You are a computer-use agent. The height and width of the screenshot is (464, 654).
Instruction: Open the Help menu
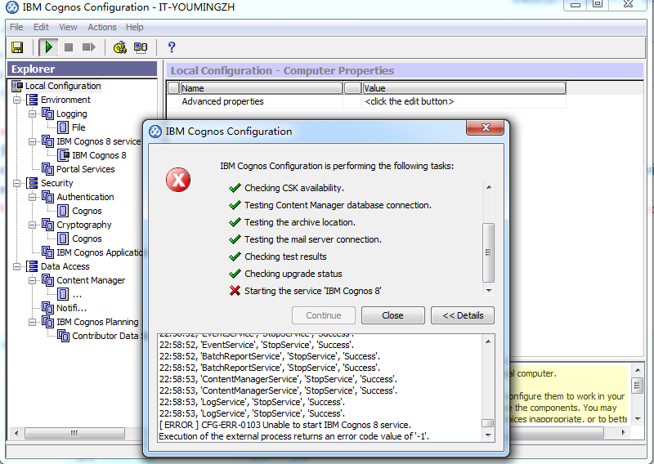[x=134, y=27]
